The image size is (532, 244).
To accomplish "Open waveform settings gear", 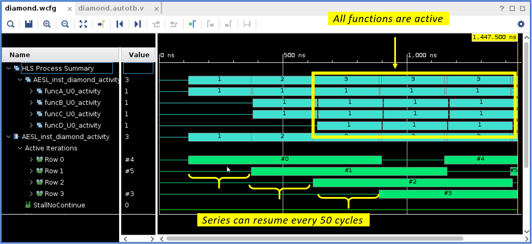I will coord(521,24).
